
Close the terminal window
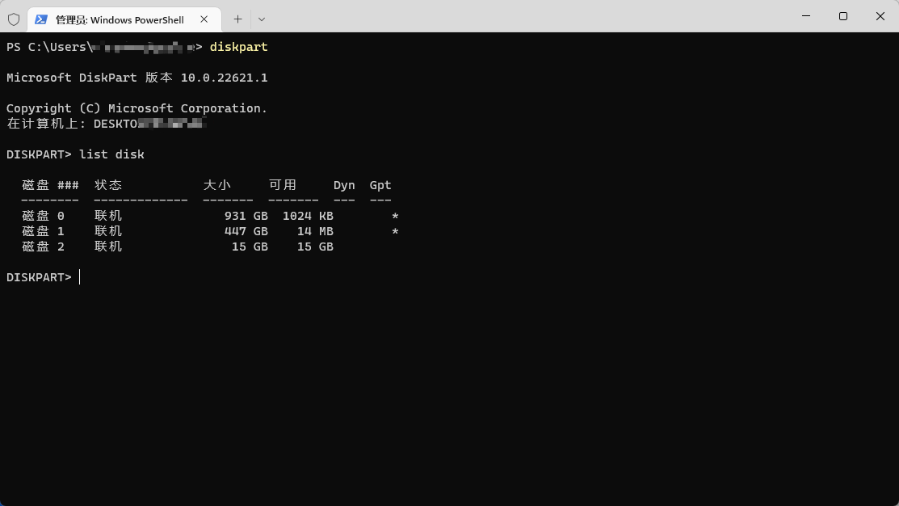click(880, 16)
